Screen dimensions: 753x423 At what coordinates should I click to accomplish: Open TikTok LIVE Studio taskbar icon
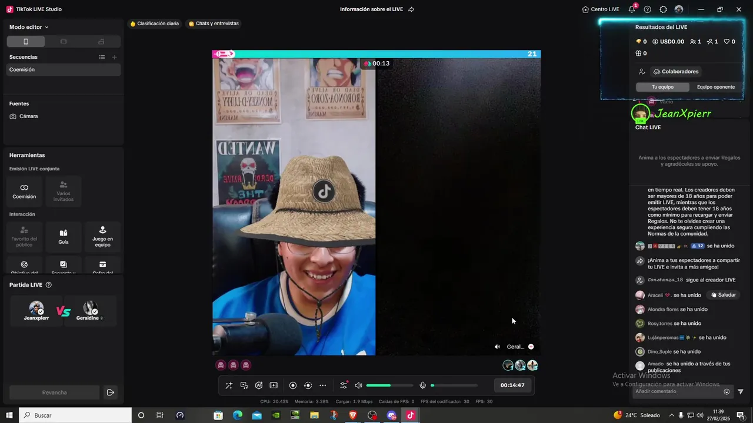pos(411,415)
